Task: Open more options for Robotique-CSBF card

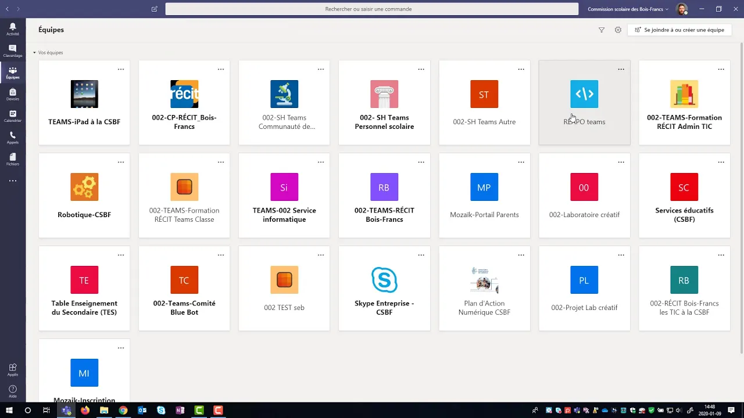Action: (121, 162)
